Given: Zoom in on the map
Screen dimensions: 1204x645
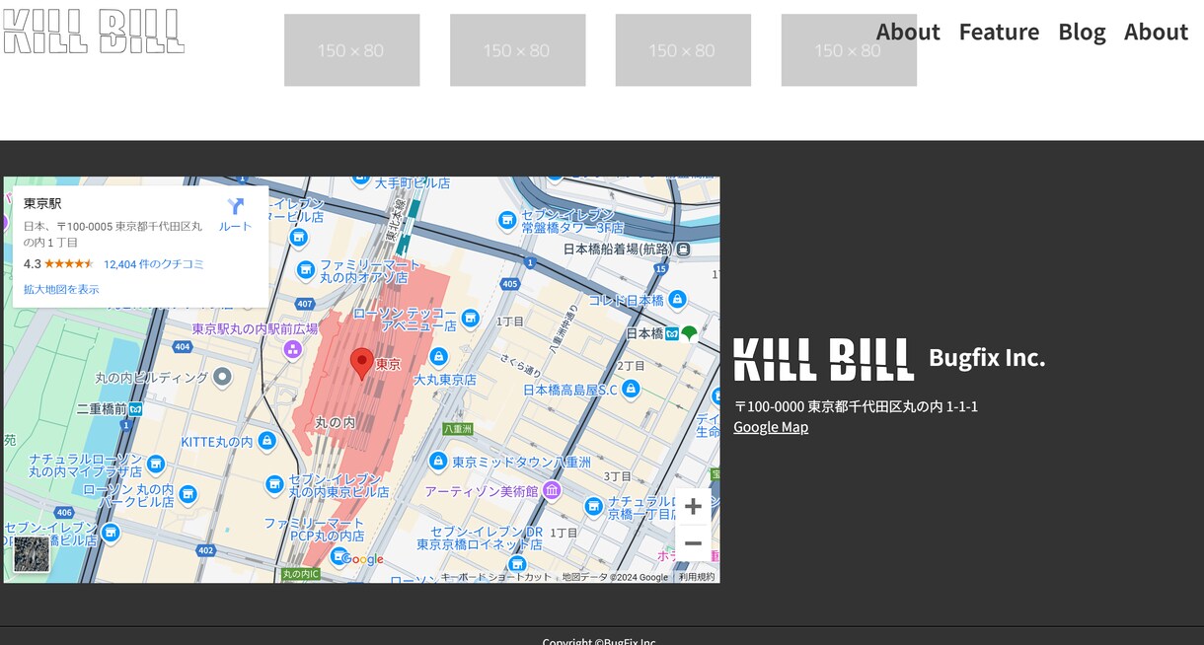Looking at the screenshot, I should point(693,507).
